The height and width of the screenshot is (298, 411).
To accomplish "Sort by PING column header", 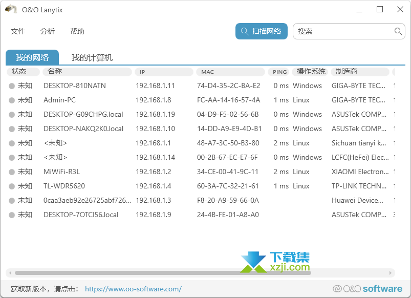I will pyautogui.click(x=279, y=72).
